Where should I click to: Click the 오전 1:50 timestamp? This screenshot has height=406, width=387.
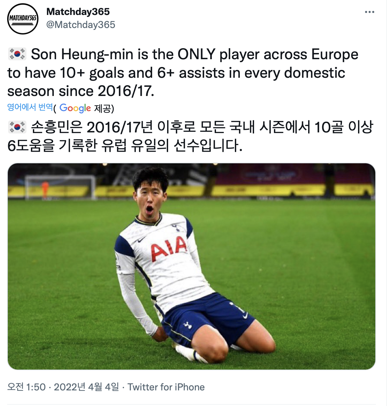point(26,387)
